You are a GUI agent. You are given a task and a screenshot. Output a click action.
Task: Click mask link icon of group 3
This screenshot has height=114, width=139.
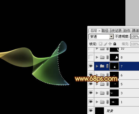(x=107, y=93)
